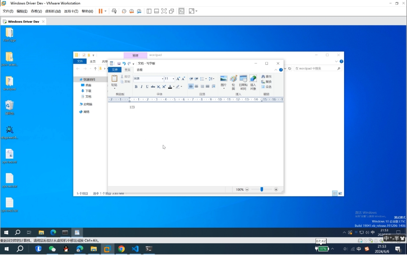Open the font name dropdown showing 宋体
The image size is (407, 255).
point(162,79)
